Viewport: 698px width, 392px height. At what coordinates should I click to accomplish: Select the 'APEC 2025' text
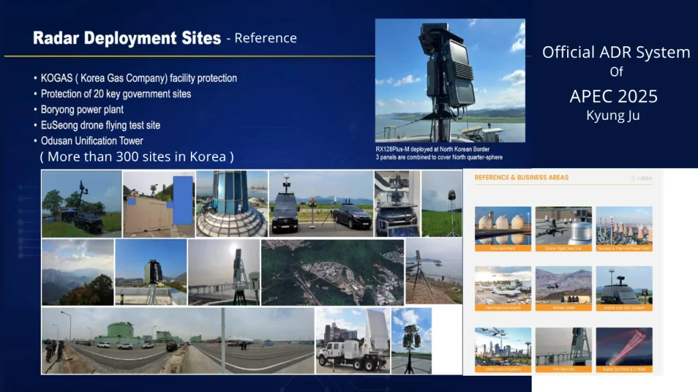pyautogui.click(x=613, y=97)
